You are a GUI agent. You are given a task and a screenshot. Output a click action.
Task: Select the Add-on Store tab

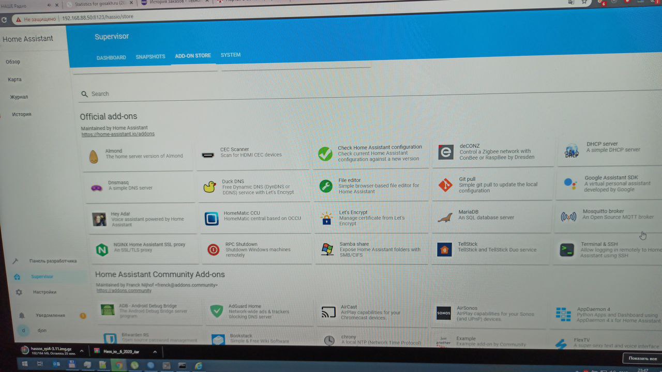[193, 56]
